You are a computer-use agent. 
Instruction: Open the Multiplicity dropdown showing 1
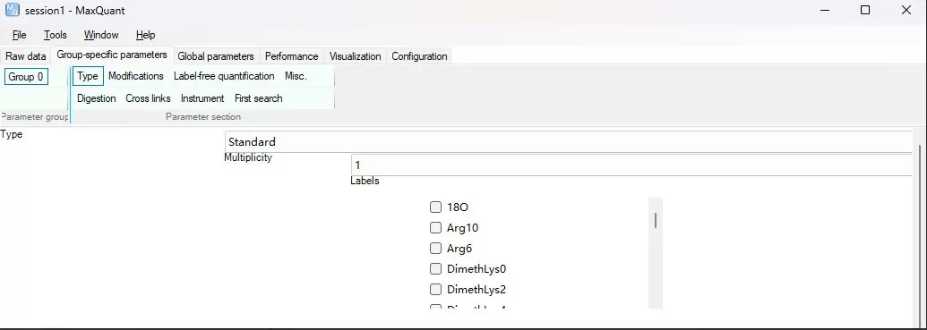click(x=631, y=165)
